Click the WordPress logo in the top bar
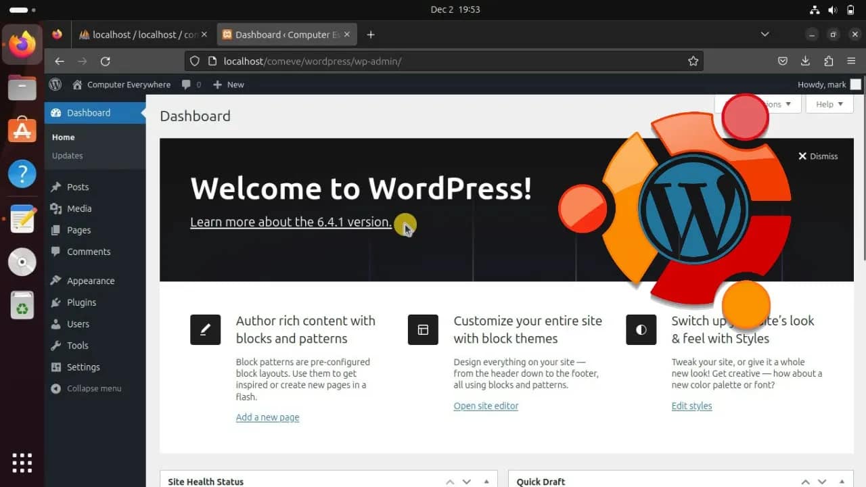Screen dimensions: 866x487 click(x=55, y=85)
